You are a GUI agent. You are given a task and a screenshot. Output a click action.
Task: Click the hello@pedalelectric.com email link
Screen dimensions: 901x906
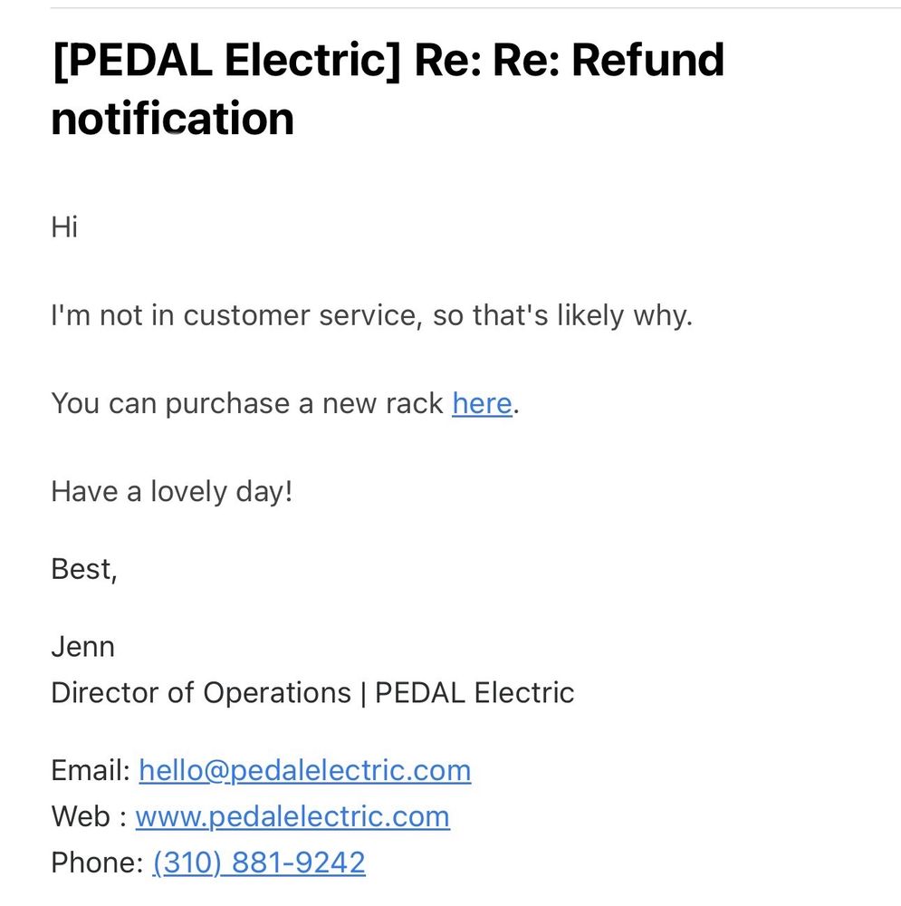[x=305, y=770]
